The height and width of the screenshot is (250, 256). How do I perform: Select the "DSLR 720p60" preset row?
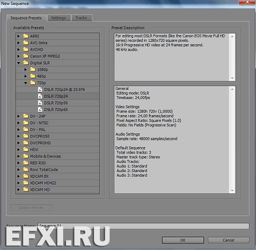click(x=58, y=109)
